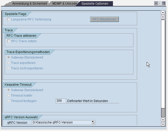Click the gray vertical scrollbar thumb

pyautogui.click(x=163, y=113)
